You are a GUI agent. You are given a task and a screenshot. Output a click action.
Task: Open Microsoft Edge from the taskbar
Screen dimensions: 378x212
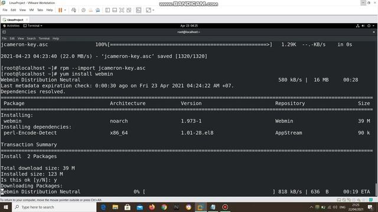click(103, 207)
